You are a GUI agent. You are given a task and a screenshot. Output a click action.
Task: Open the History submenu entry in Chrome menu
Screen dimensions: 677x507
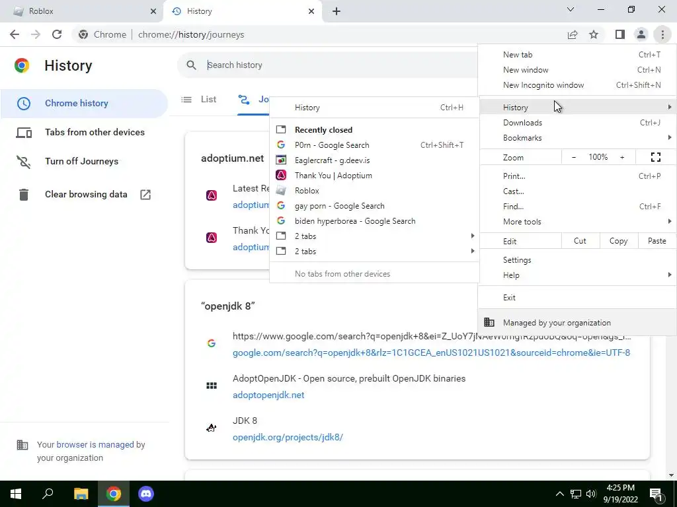click(577, 108)
